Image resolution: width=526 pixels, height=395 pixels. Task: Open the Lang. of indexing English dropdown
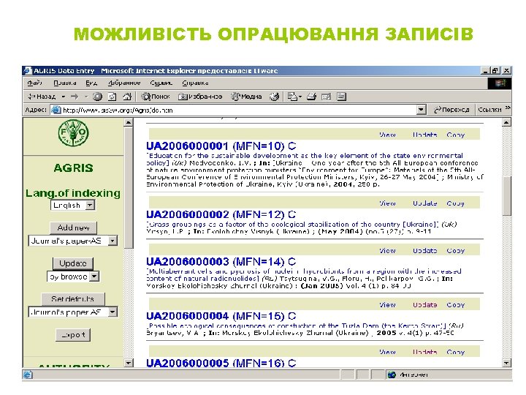(x=73, y=206)
